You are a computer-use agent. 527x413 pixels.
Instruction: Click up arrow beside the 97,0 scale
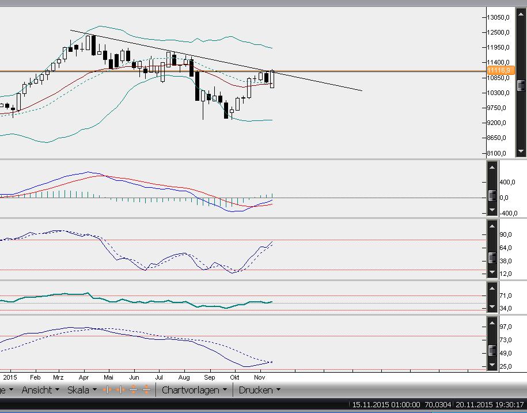(492, 323)
